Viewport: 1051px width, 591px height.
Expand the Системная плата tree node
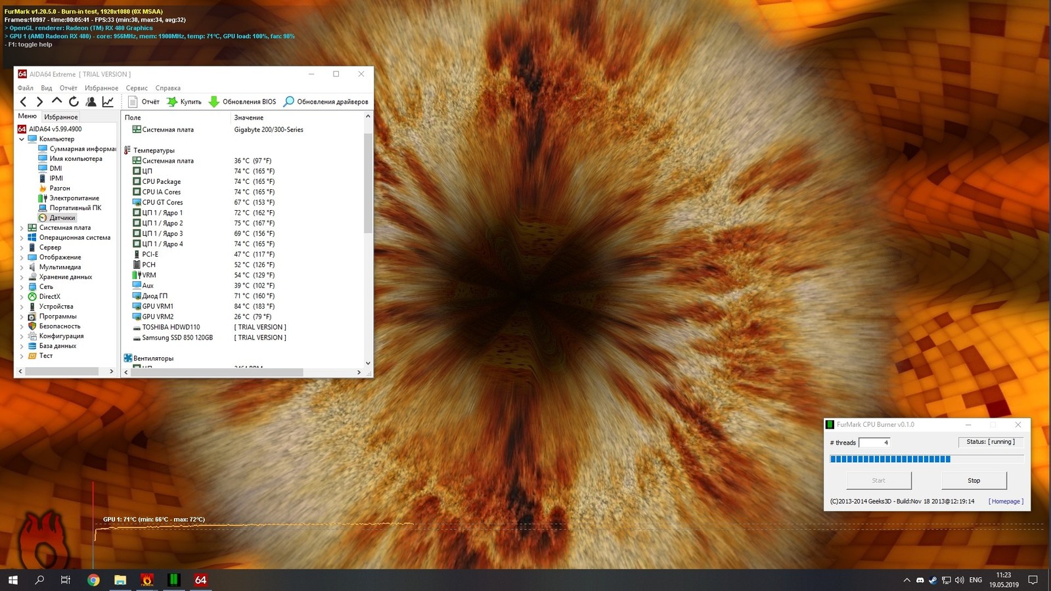(21, 228)
